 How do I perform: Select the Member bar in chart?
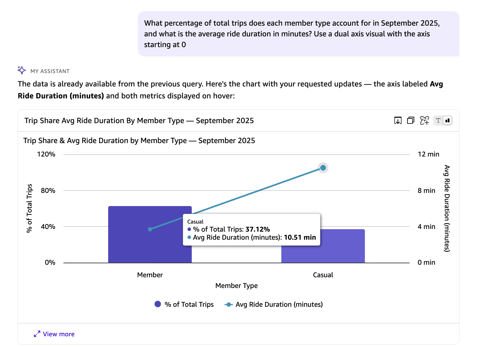150,234
